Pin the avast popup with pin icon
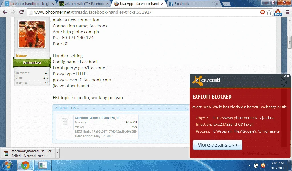Viewport: 292px width, 171px height. pos(284,76)
